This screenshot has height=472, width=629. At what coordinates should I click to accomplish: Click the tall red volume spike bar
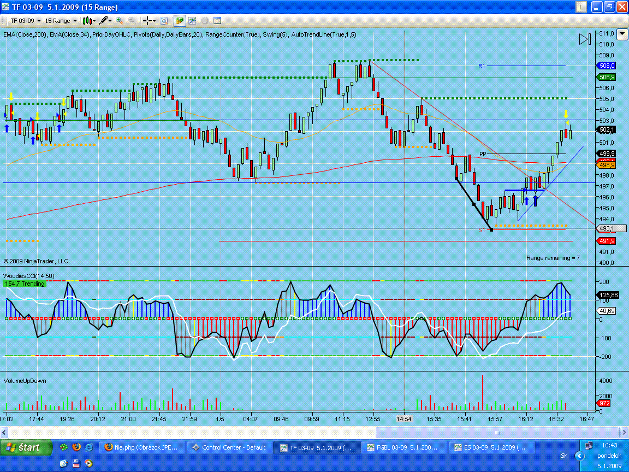483,393
